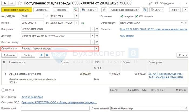Screen dimensions: 189x112
Task: Open Организация БЕНТОНИТ ООО card
Action: coord(186,23)
